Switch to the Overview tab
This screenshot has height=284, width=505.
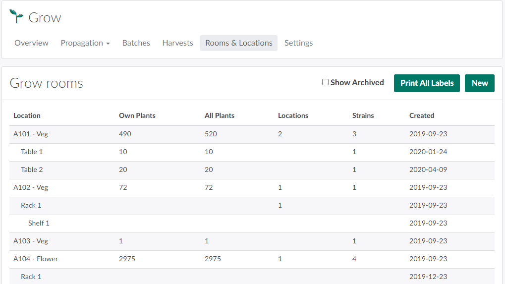pyautogui.click(x=31, y=43)
